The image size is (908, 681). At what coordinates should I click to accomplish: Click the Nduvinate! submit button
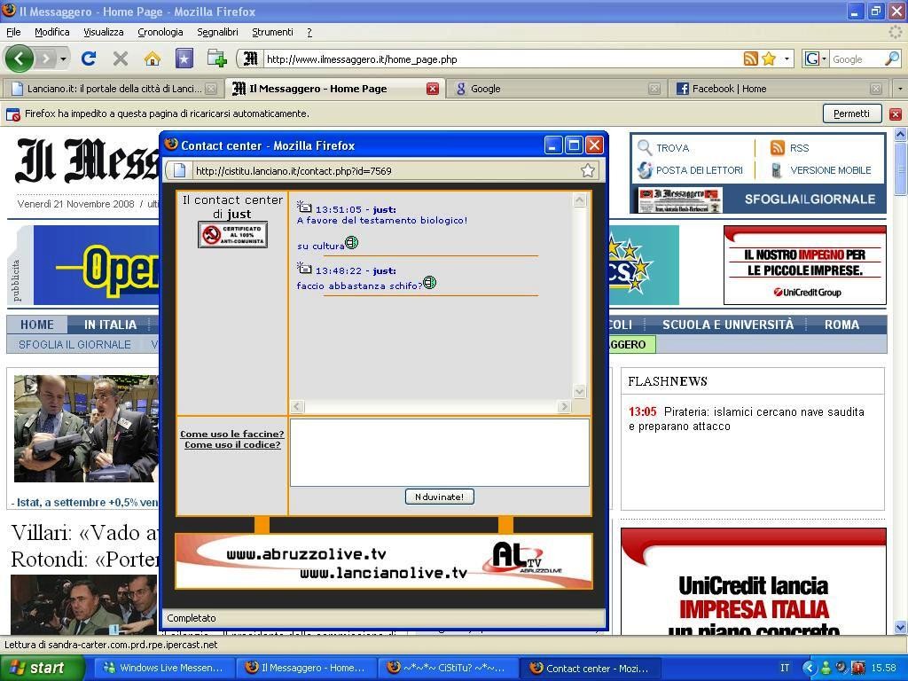(440, 497)
